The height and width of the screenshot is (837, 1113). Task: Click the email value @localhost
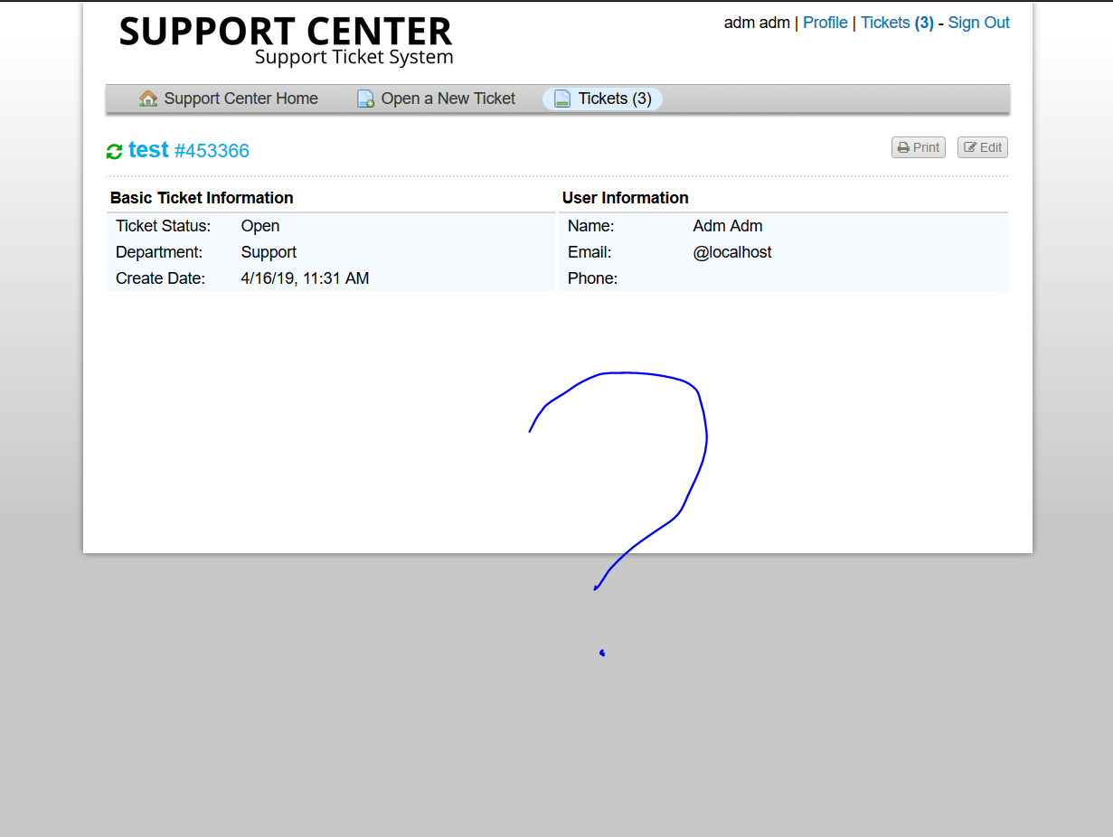pos(732,252)
